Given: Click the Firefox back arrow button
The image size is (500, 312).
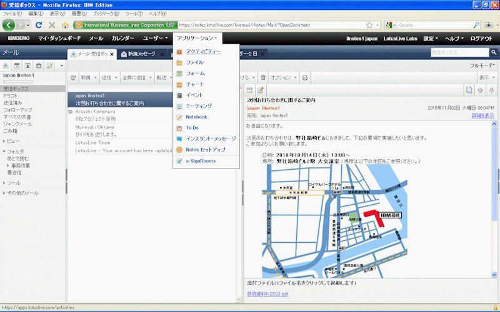Looking at the screenshot, I should click(9, 25).
